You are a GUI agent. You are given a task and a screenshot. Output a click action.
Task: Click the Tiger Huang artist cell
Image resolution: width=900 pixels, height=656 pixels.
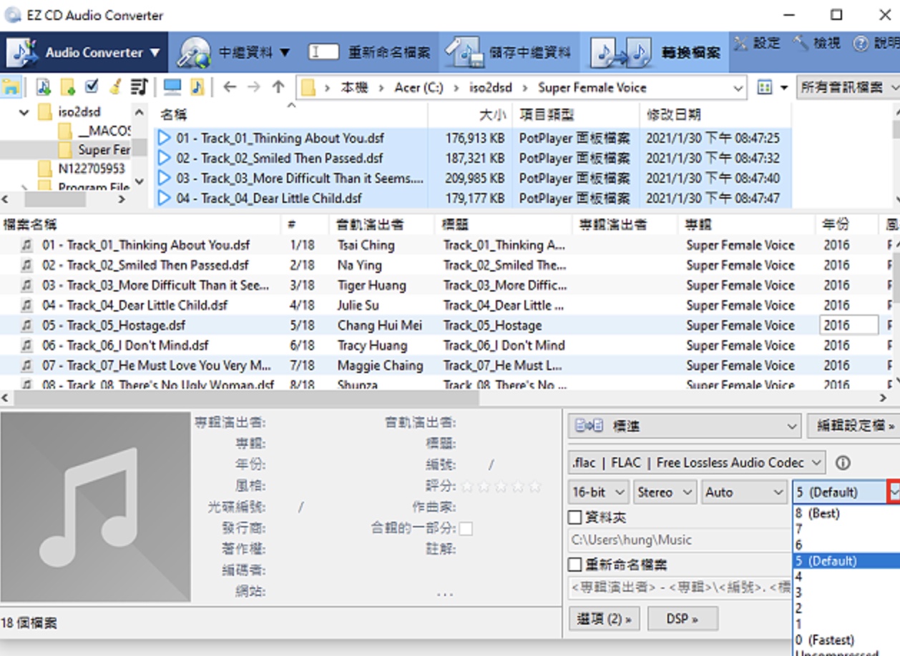[x=371, y=285]
